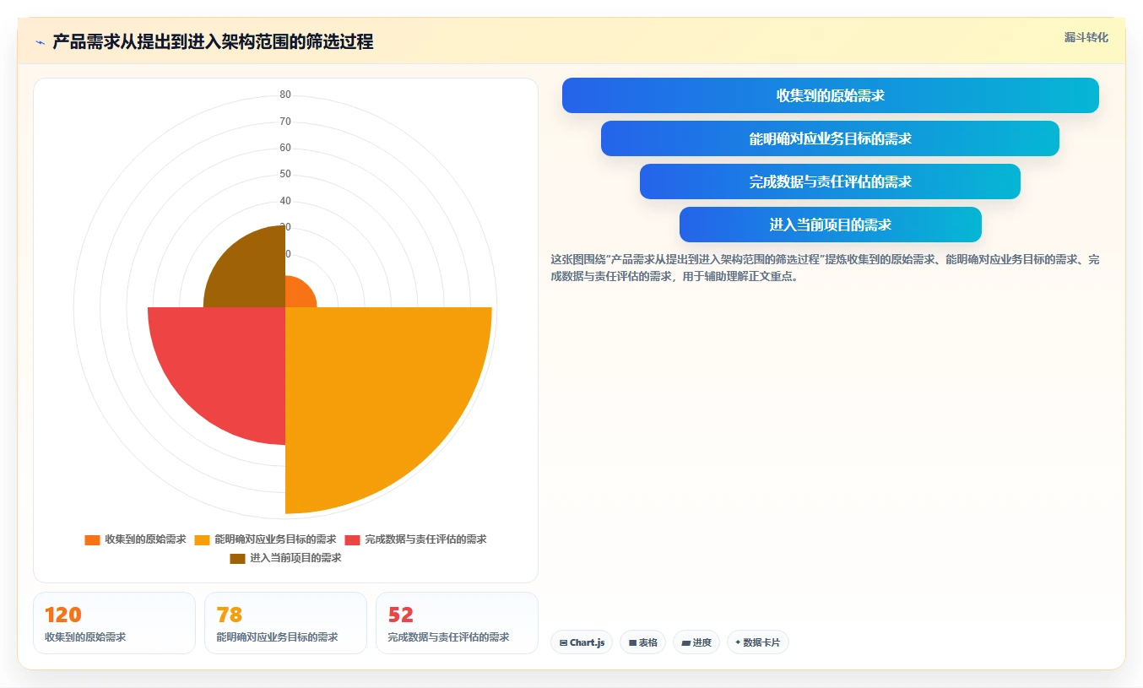Click the 60 axis tick label
The width and height of the screenshot is (1143, 688).
[285, 148]
